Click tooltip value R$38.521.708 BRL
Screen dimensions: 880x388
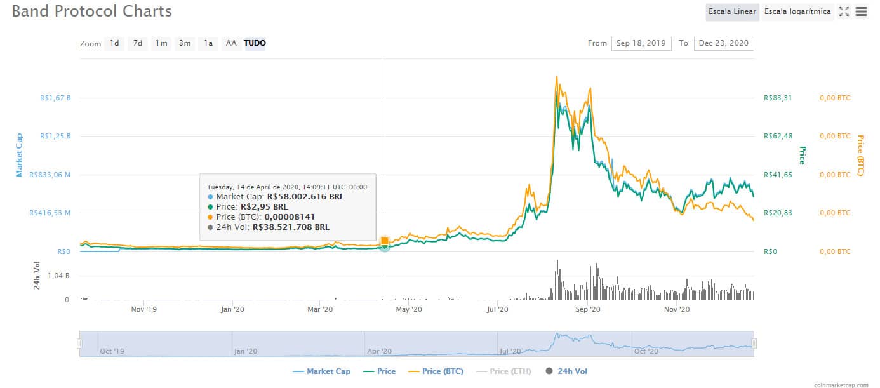pos(291,227)
